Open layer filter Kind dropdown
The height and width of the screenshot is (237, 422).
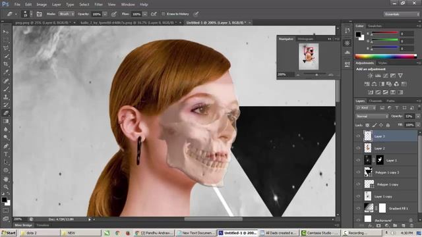click(x=365, y=108)
